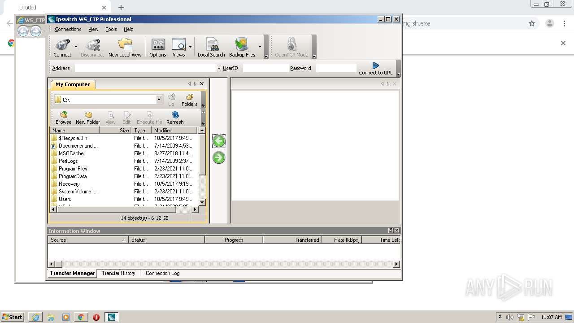Sort file list by Modified column

point(174,131)
